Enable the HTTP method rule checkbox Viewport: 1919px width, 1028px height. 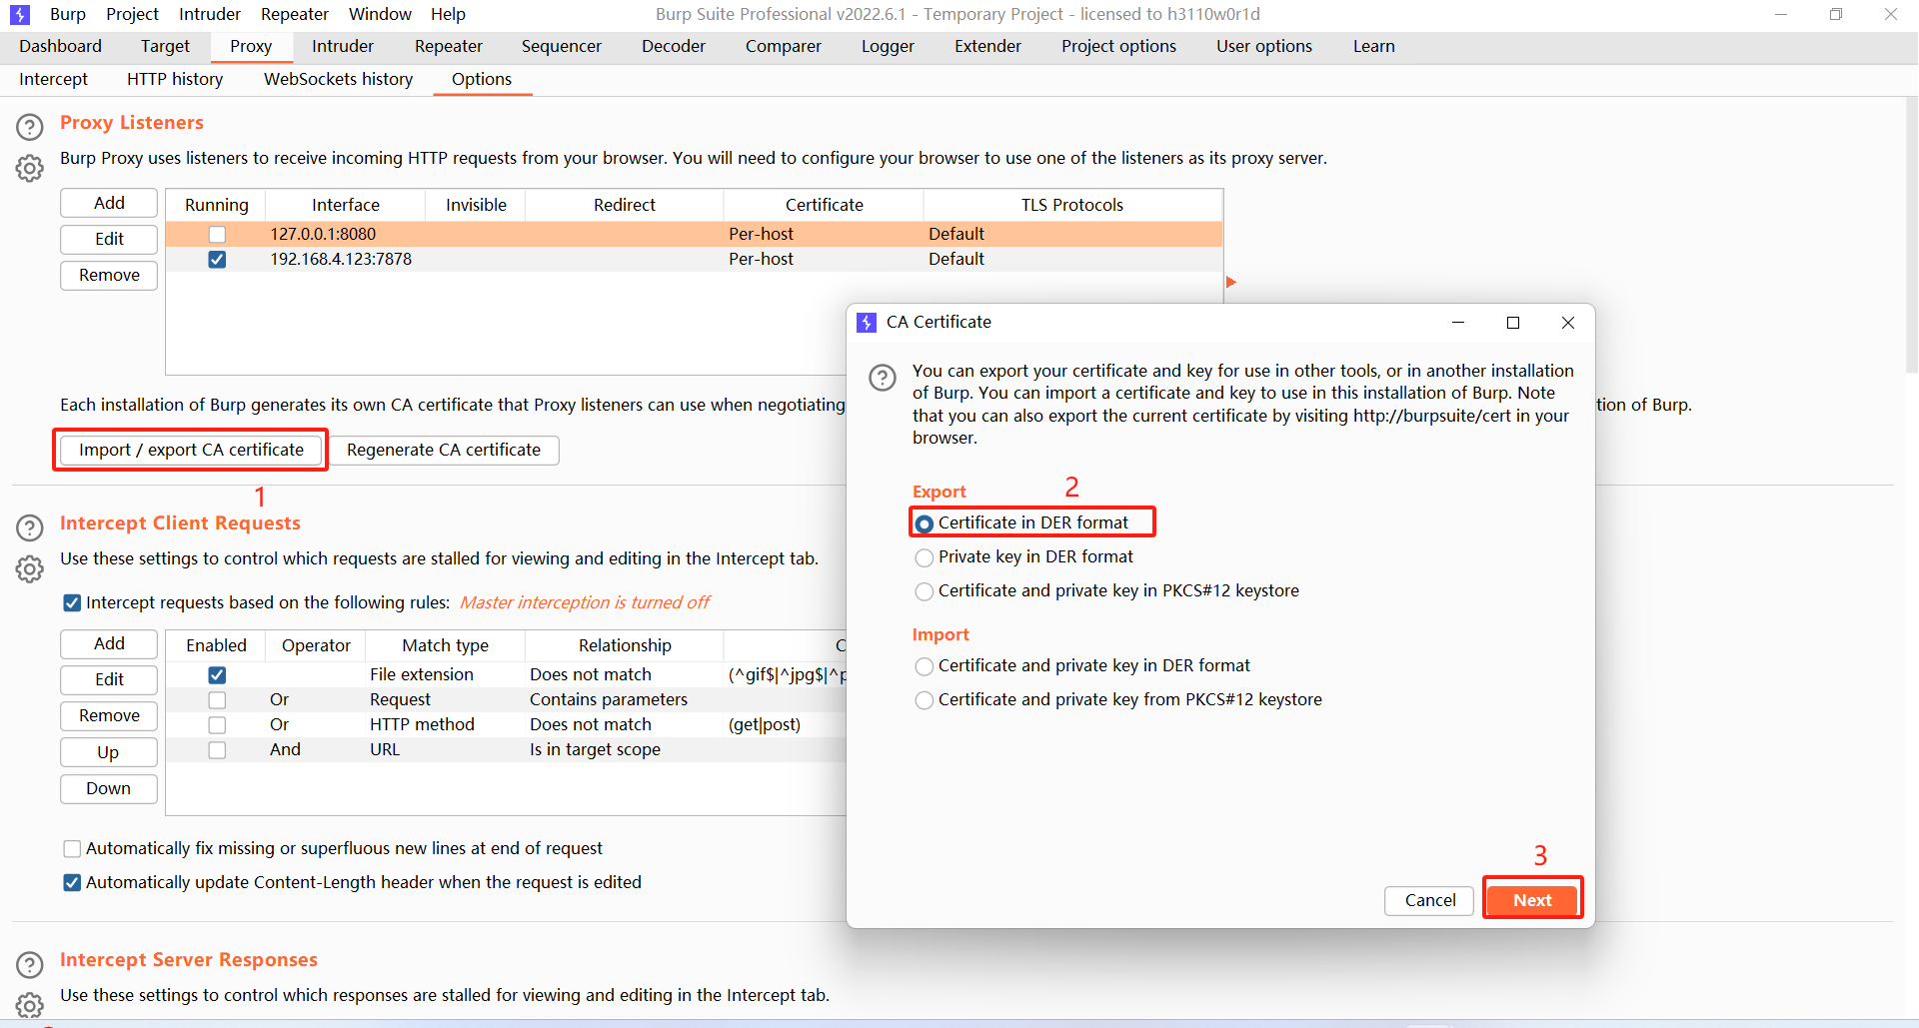[217, 725]
